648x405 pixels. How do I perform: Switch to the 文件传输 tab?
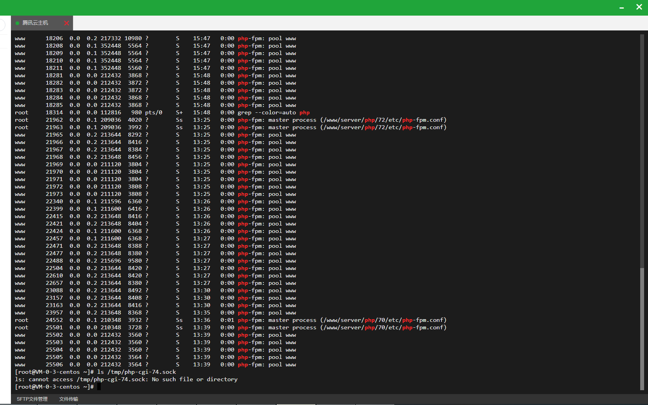[x=69, y=399]
